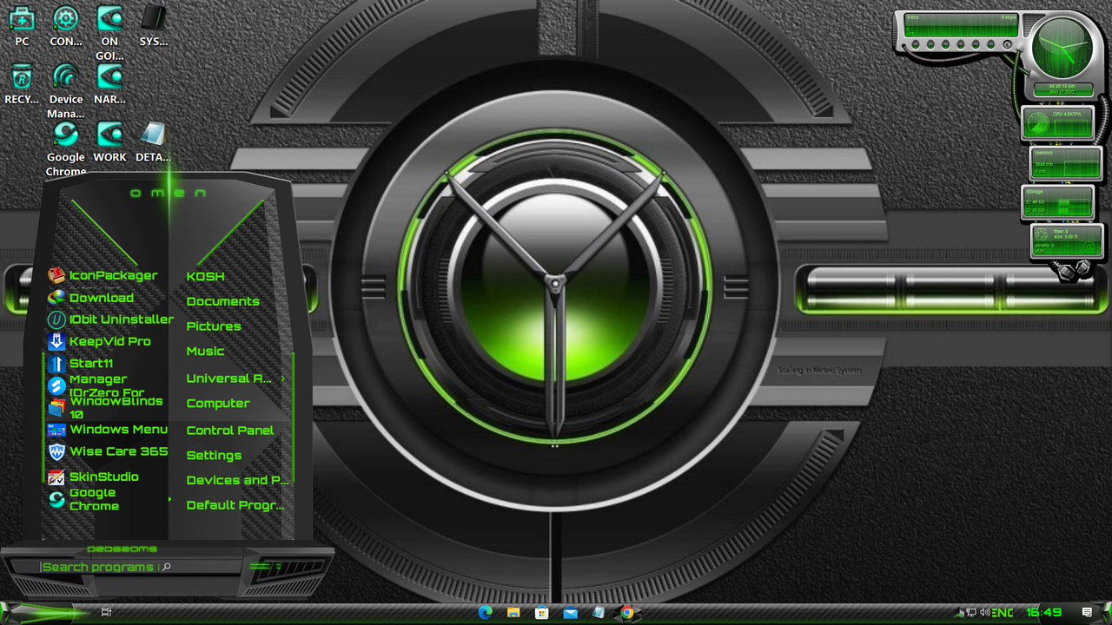Click the network tray icon
This screenshot has height=625, width=1112.
point(971,613)
